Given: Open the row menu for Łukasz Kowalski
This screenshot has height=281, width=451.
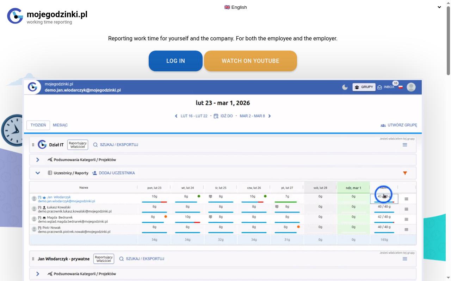Looking at the screenshot, I should coord(406,209).
